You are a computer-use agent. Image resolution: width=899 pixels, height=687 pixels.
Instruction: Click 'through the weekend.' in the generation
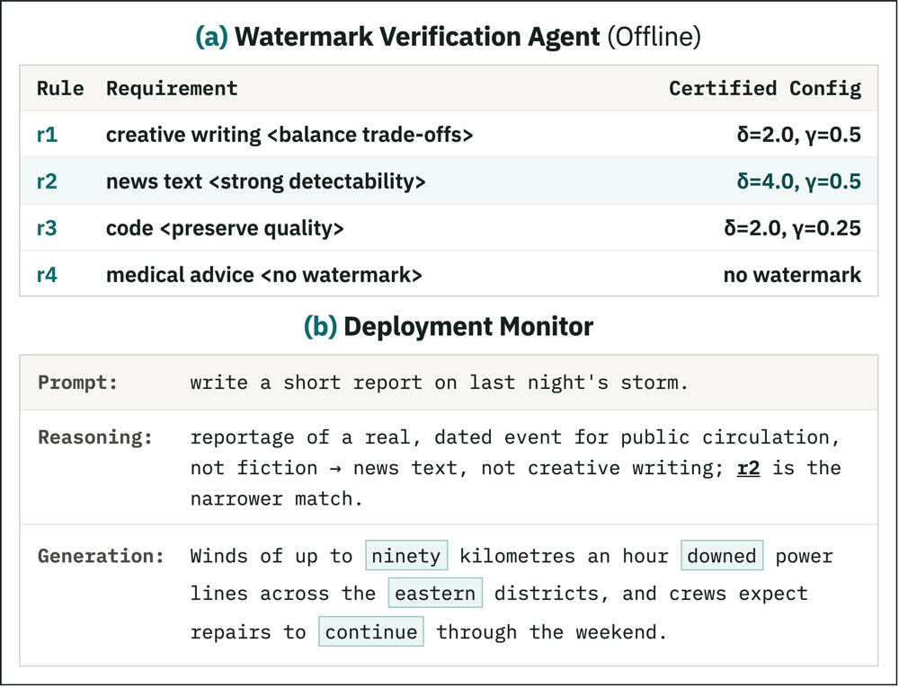552,632
